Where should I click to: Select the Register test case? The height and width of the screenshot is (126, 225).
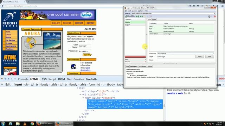pos(135,22)
